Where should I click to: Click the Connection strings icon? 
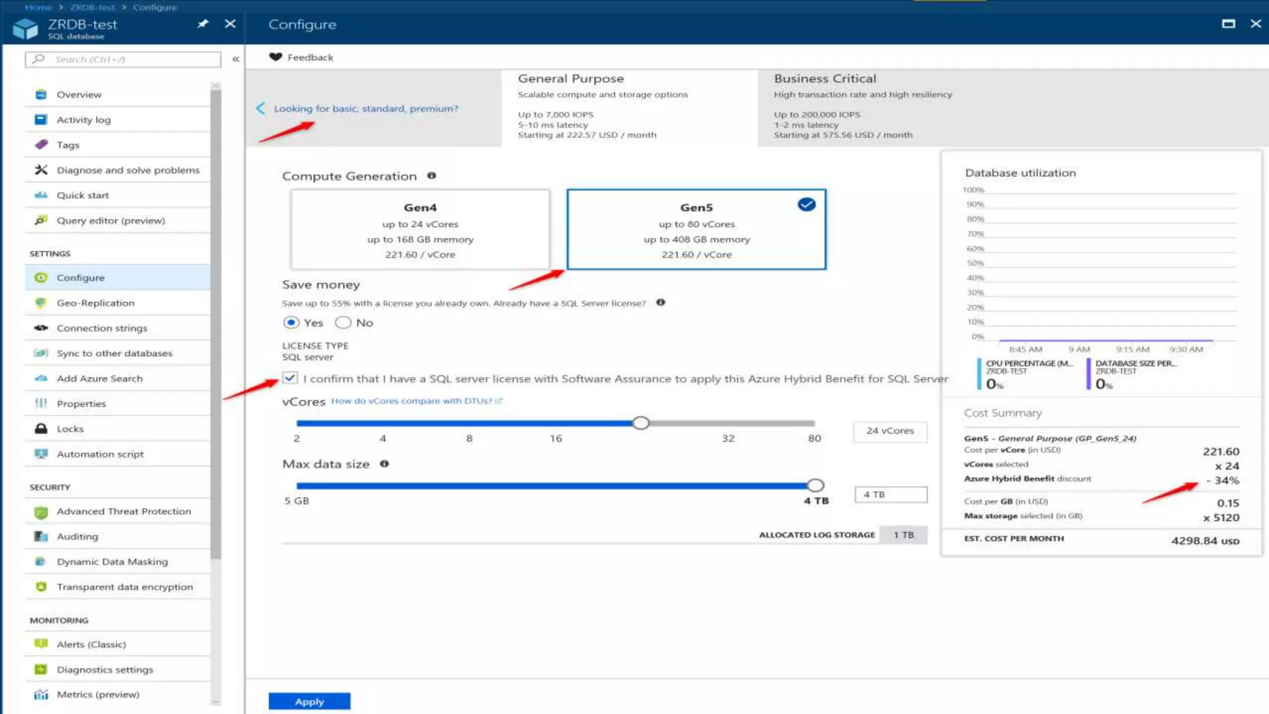[41, 328]
